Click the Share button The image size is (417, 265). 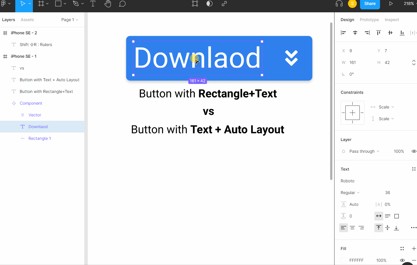click(x=370, y=4)
